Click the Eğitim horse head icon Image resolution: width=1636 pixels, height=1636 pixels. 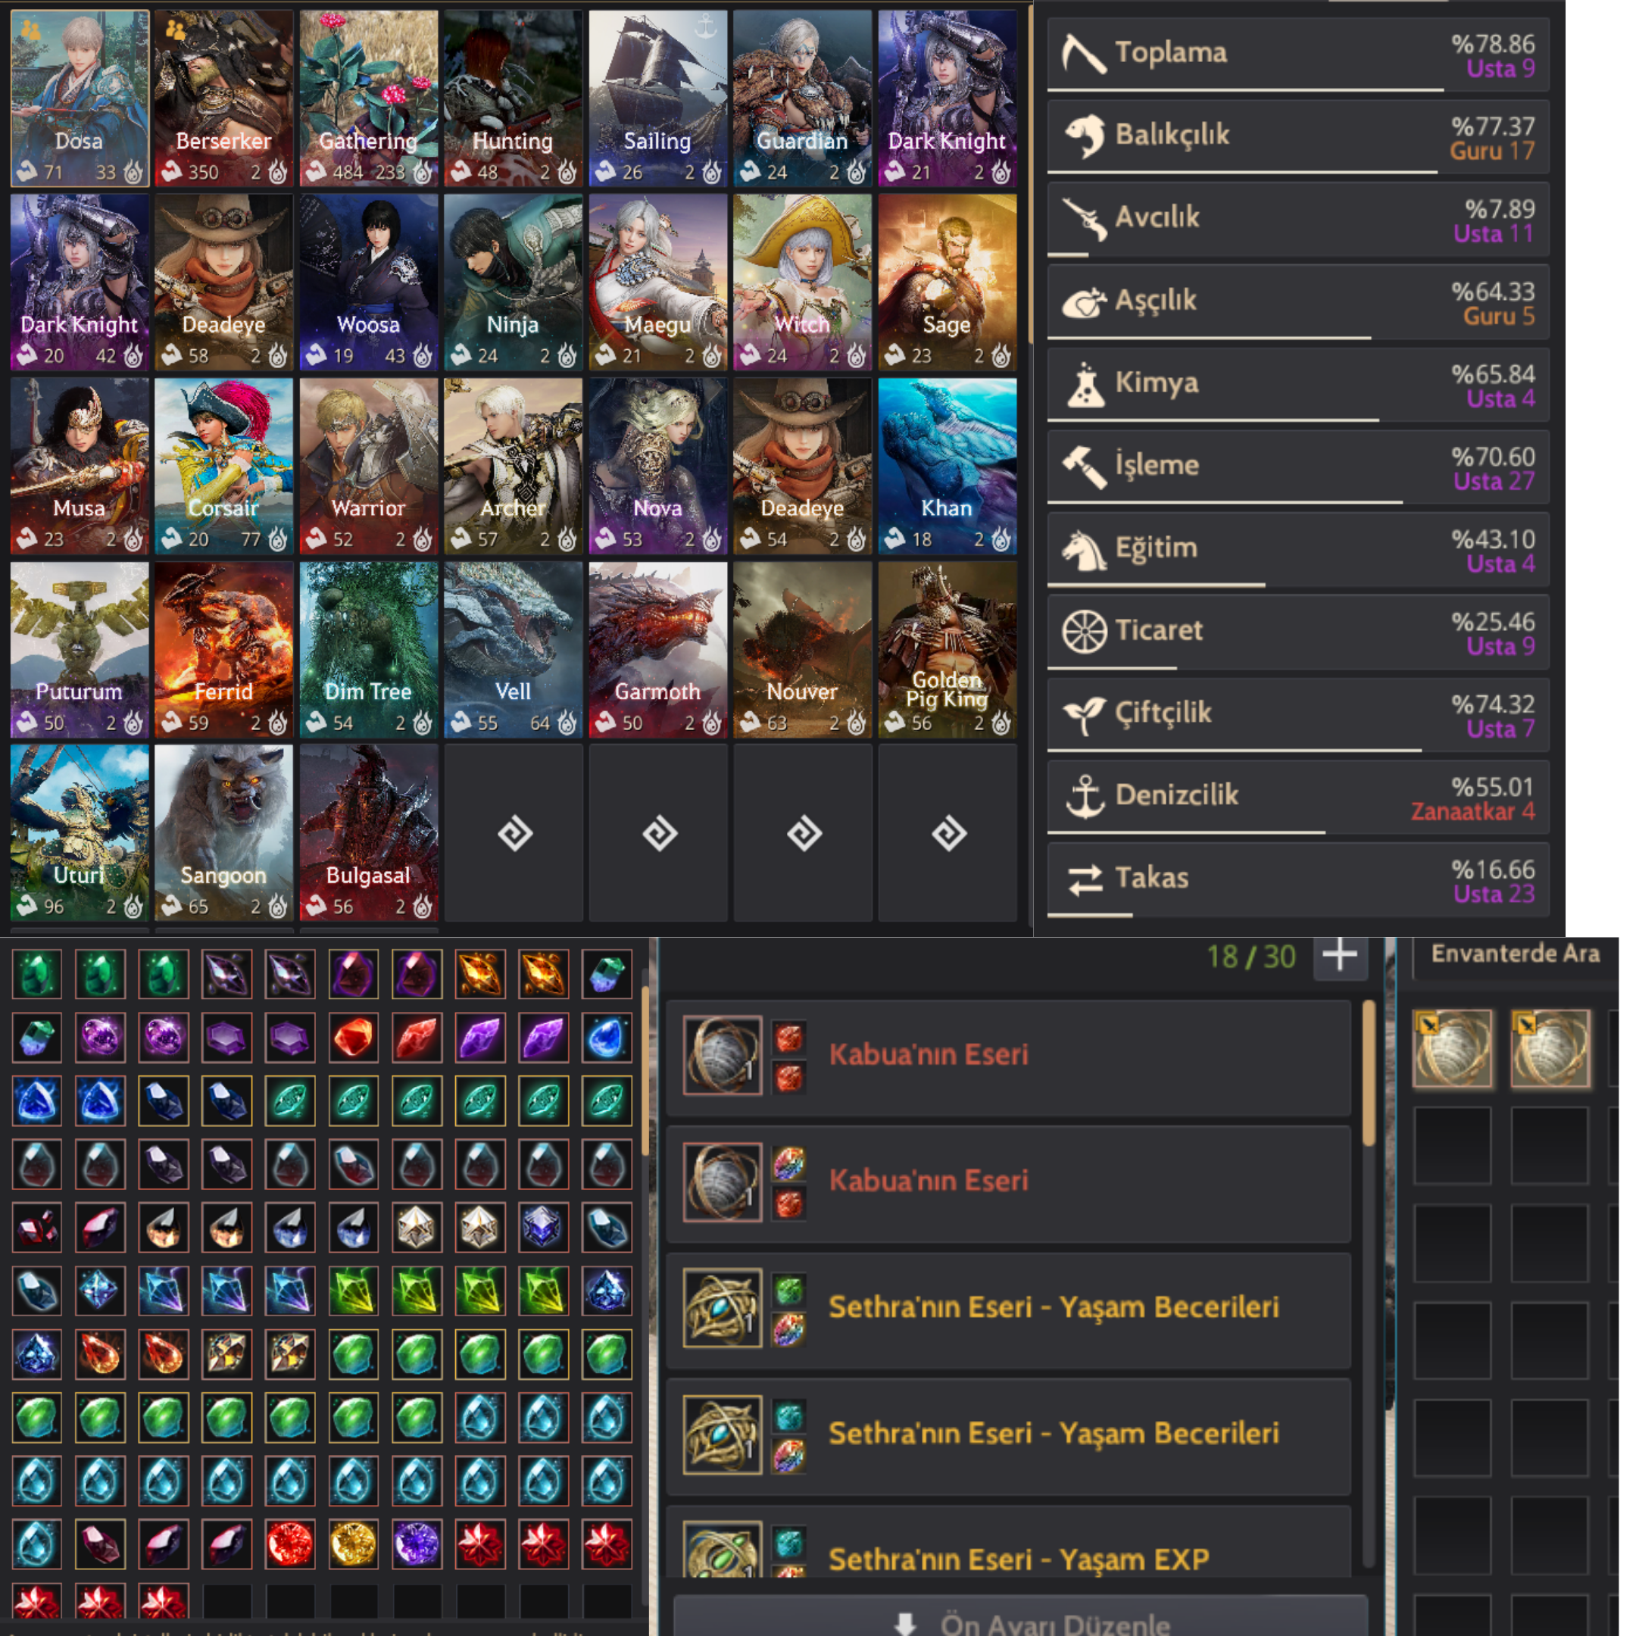click(x=1084, y=548)
